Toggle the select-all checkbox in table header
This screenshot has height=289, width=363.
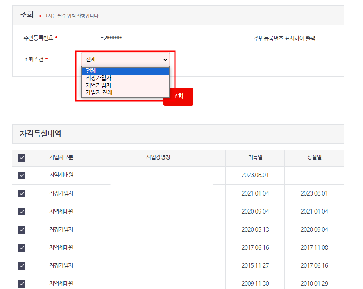point(21,157)
